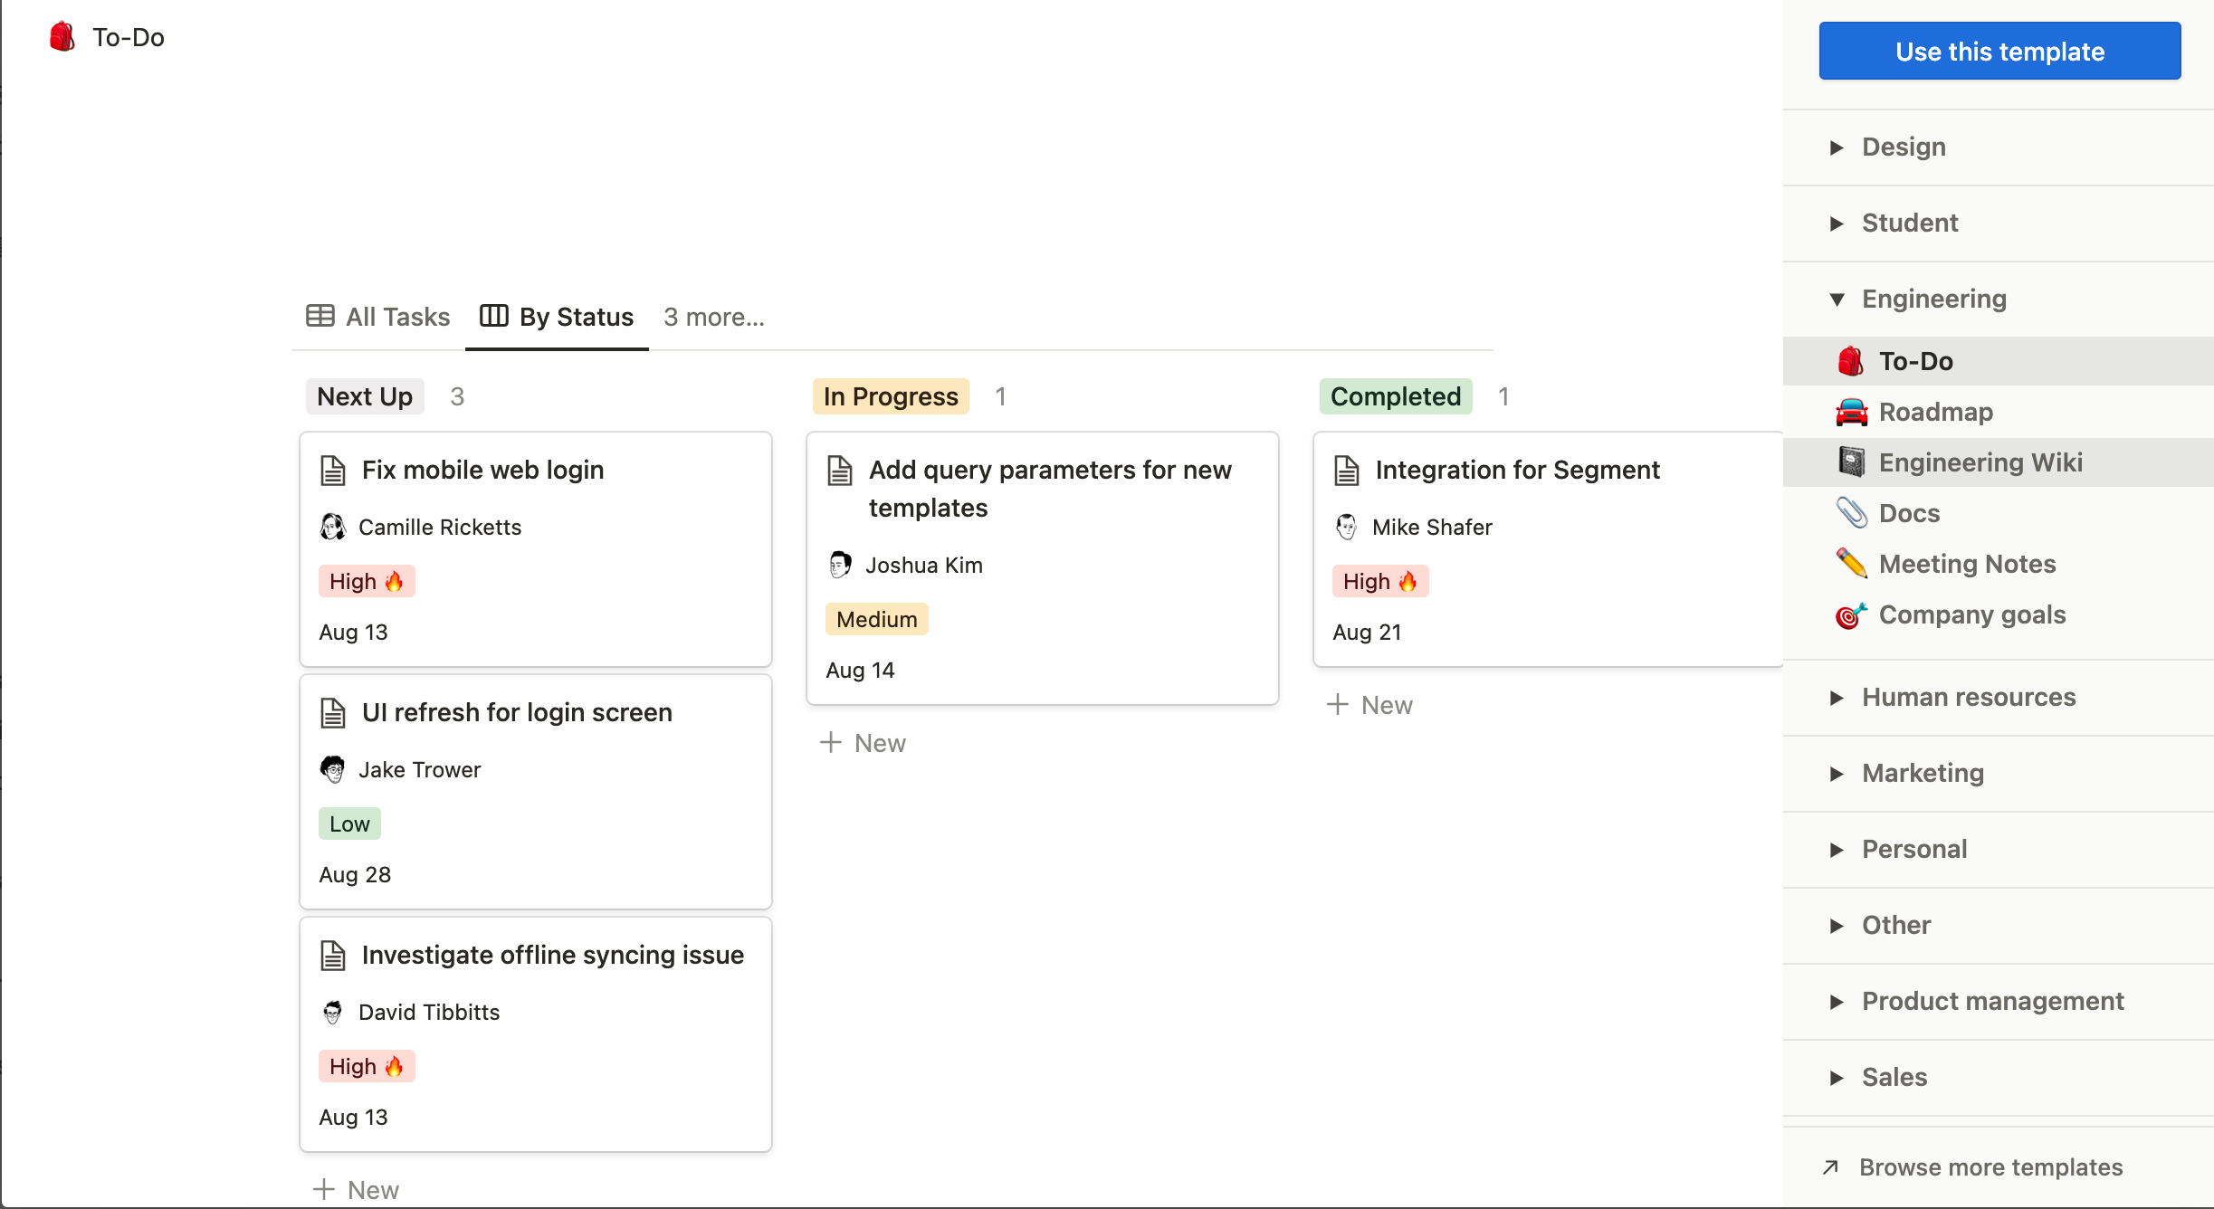
Task: Click Joshua Kim's avatar icon
Action: tap(840, 565)
